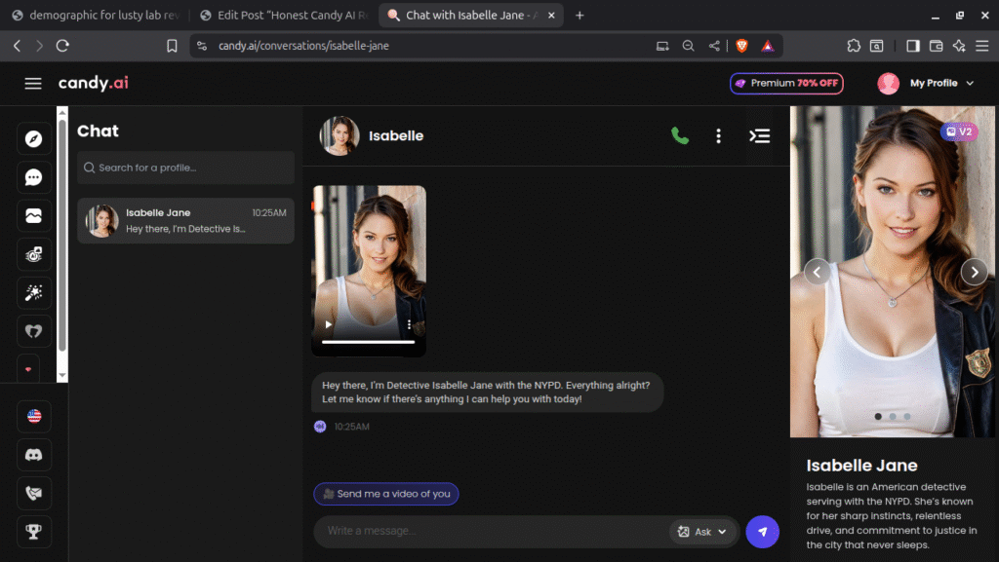999x562 pixels.
Task: Switch to the Edit Post browser tab
Action: (282, 16)
